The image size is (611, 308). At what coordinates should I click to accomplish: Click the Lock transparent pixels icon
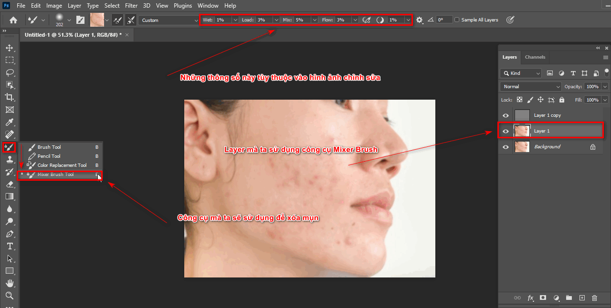click(x=519, y=100)
